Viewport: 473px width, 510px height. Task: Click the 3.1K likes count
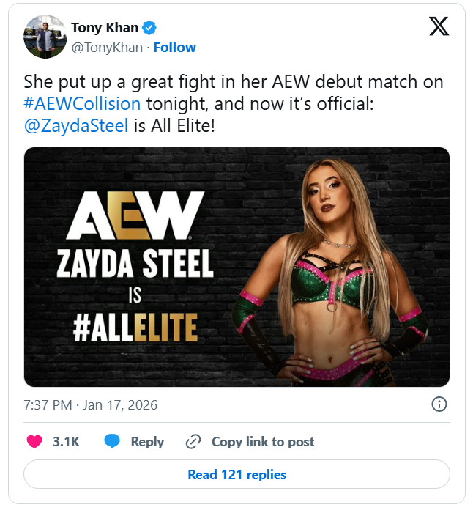(66, 442)
